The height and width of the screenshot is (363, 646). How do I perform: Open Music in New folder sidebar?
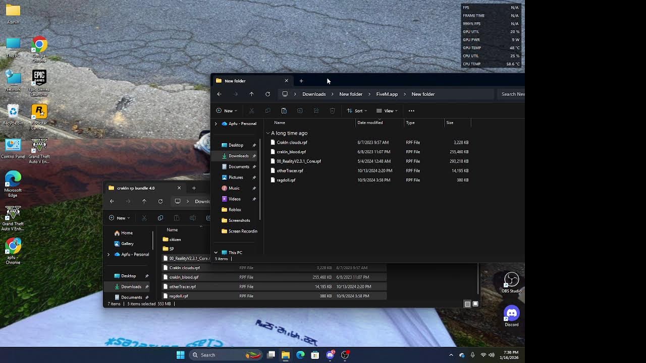234,188
